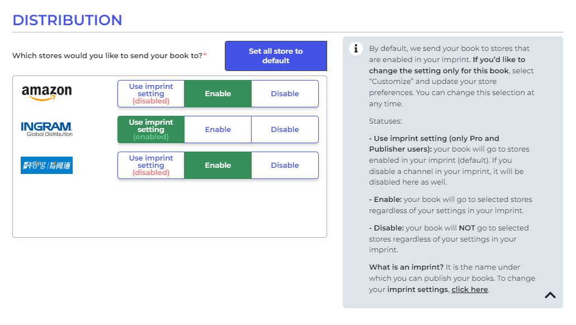Image resolution: width=576 pixels, height=325 pixels.
Task: Click Ingram's active 'Use imprint setting' option
Action: tap(150, 129)
